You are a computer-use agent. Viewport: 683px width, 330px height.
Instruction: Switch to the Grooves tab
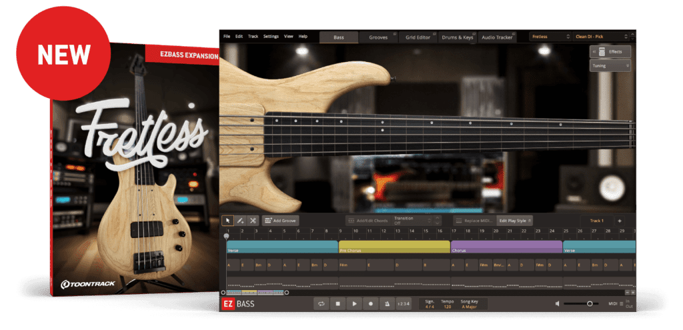[x=378, y=37]
